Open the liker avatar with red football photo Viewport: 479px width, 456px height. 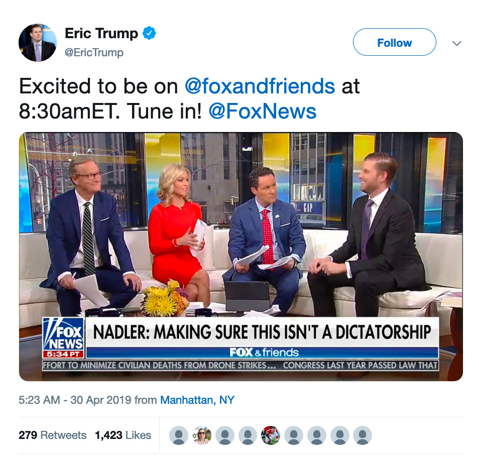coord(271,435)
